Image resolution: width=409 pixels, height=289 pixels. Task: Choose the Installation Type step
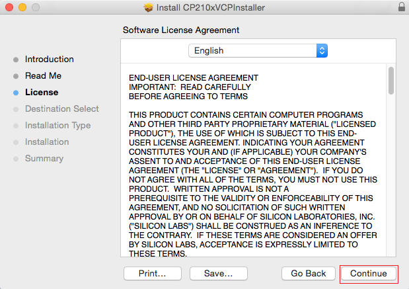coord(57,125)
